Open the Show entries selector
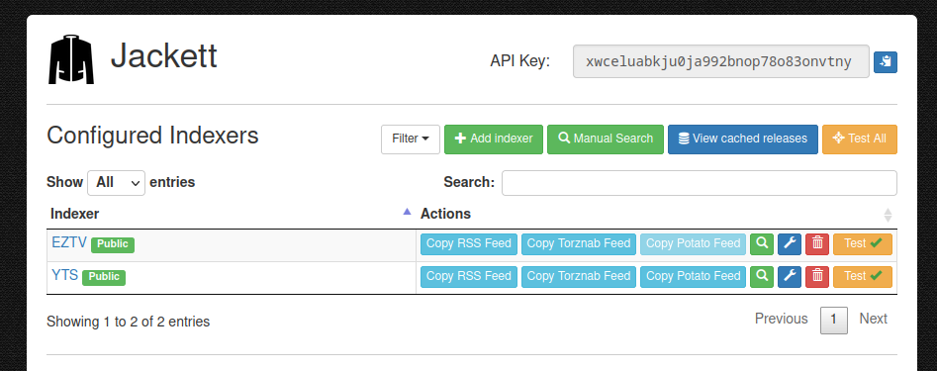The height and width of the screenshot is (371, 937). coord(116,183)
